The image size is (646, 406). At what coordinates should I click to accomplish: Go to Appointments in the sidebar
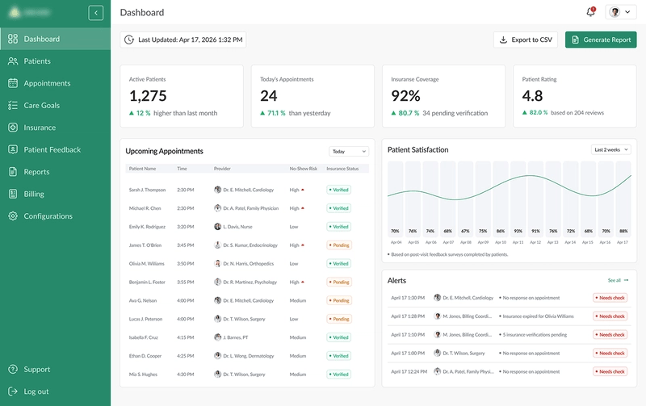(x=55, y=83)
